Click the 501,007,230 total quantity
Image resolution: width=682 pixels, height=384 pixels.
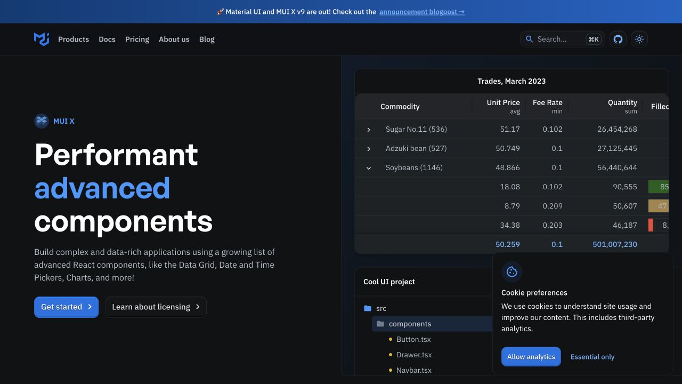coord(615,244)
